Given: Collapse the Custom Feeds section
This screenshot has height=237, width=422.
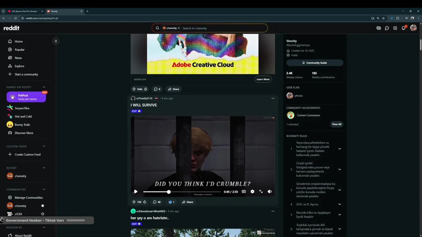Looking at the screenshot, I should [x=44, y=146].
